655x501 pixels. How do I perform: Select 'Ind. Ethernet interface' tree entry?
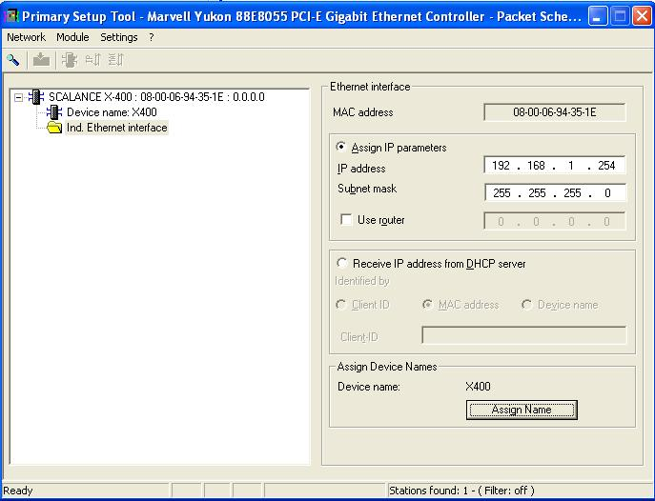[x=117, y=128]
